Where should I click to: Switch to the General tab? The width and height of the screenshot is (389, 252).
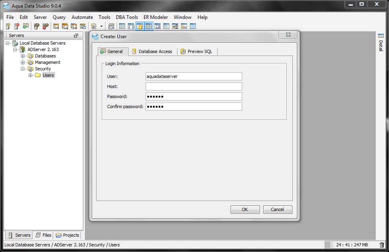(113, 51)
